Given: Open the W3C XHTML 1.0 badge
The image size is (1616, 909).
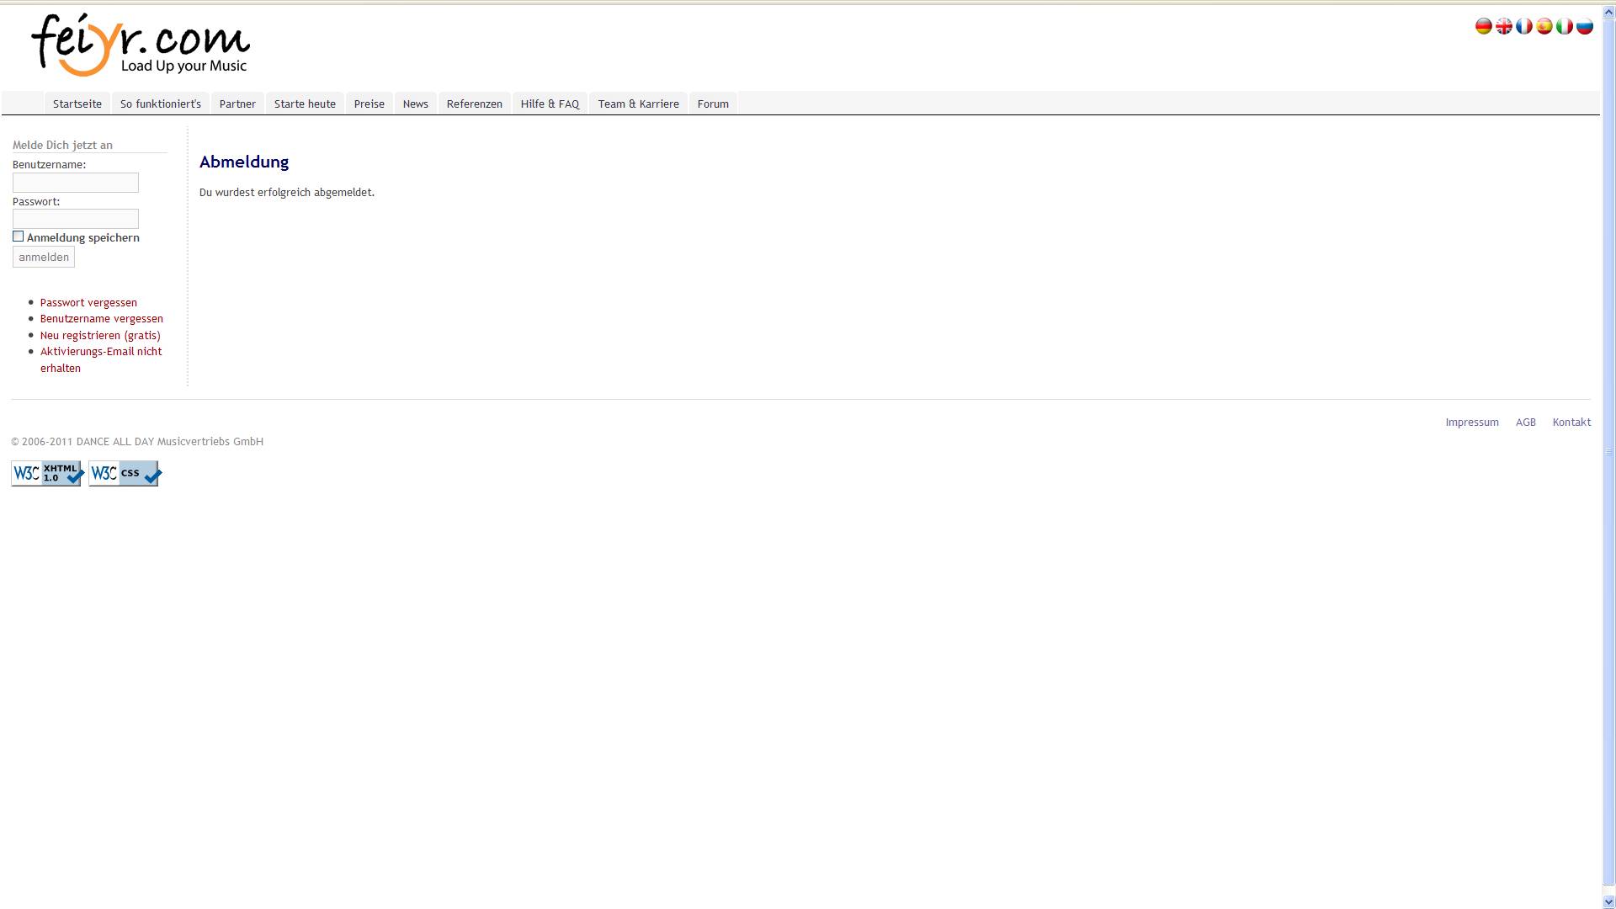Looking at the screenshot, I should [x=47, y=474].
